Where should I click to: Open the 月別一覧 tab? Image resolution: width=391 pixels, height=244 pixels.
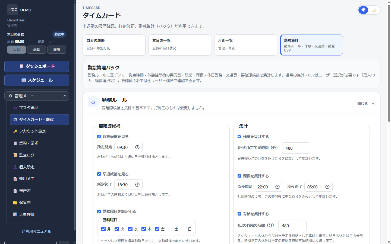pyautogui.click(x=246, y=45)
